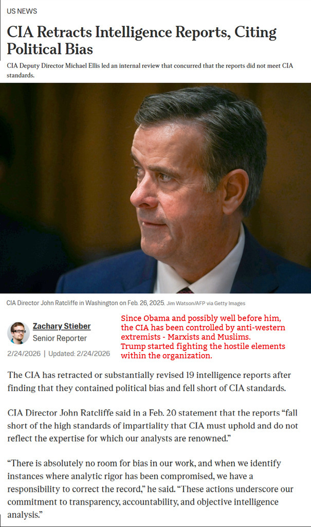
Task: Click the Updated: 2/24/2026 timestamp
Action: coord(79,354)
